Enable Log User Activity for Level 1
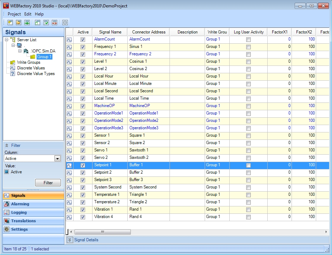The height and width of the screenshot is (255, 332). (x=248, y=62)
